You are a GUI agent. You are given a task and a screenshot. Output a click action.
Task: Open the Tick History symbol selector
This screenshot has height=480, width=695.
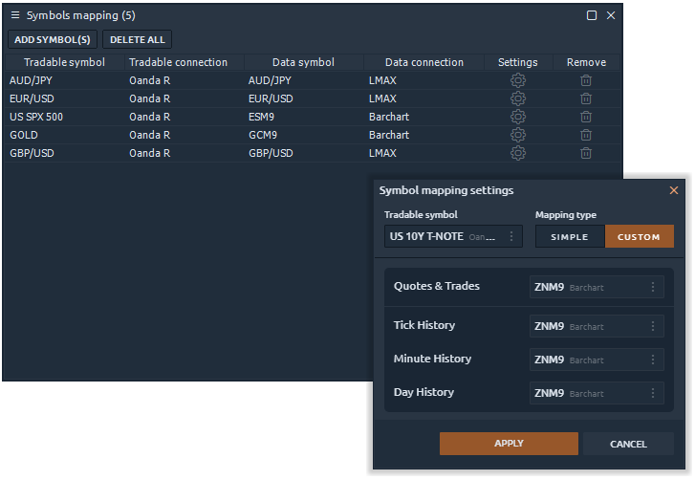point(597,326)
